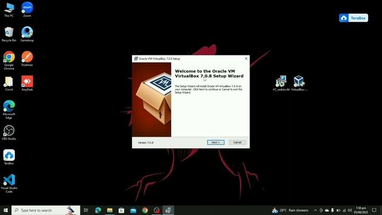Open the clock and date flyout
The width and height of the screenshot is (382, 215).
[x=361, y=210]
